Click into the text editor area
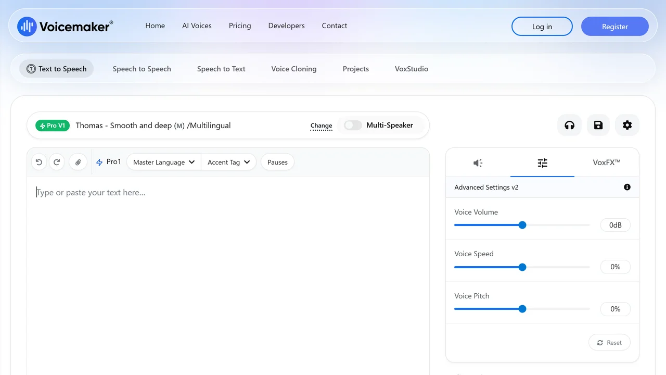Image resolution: width=666 pixels, height=375 pixels. tap(228, 276)
